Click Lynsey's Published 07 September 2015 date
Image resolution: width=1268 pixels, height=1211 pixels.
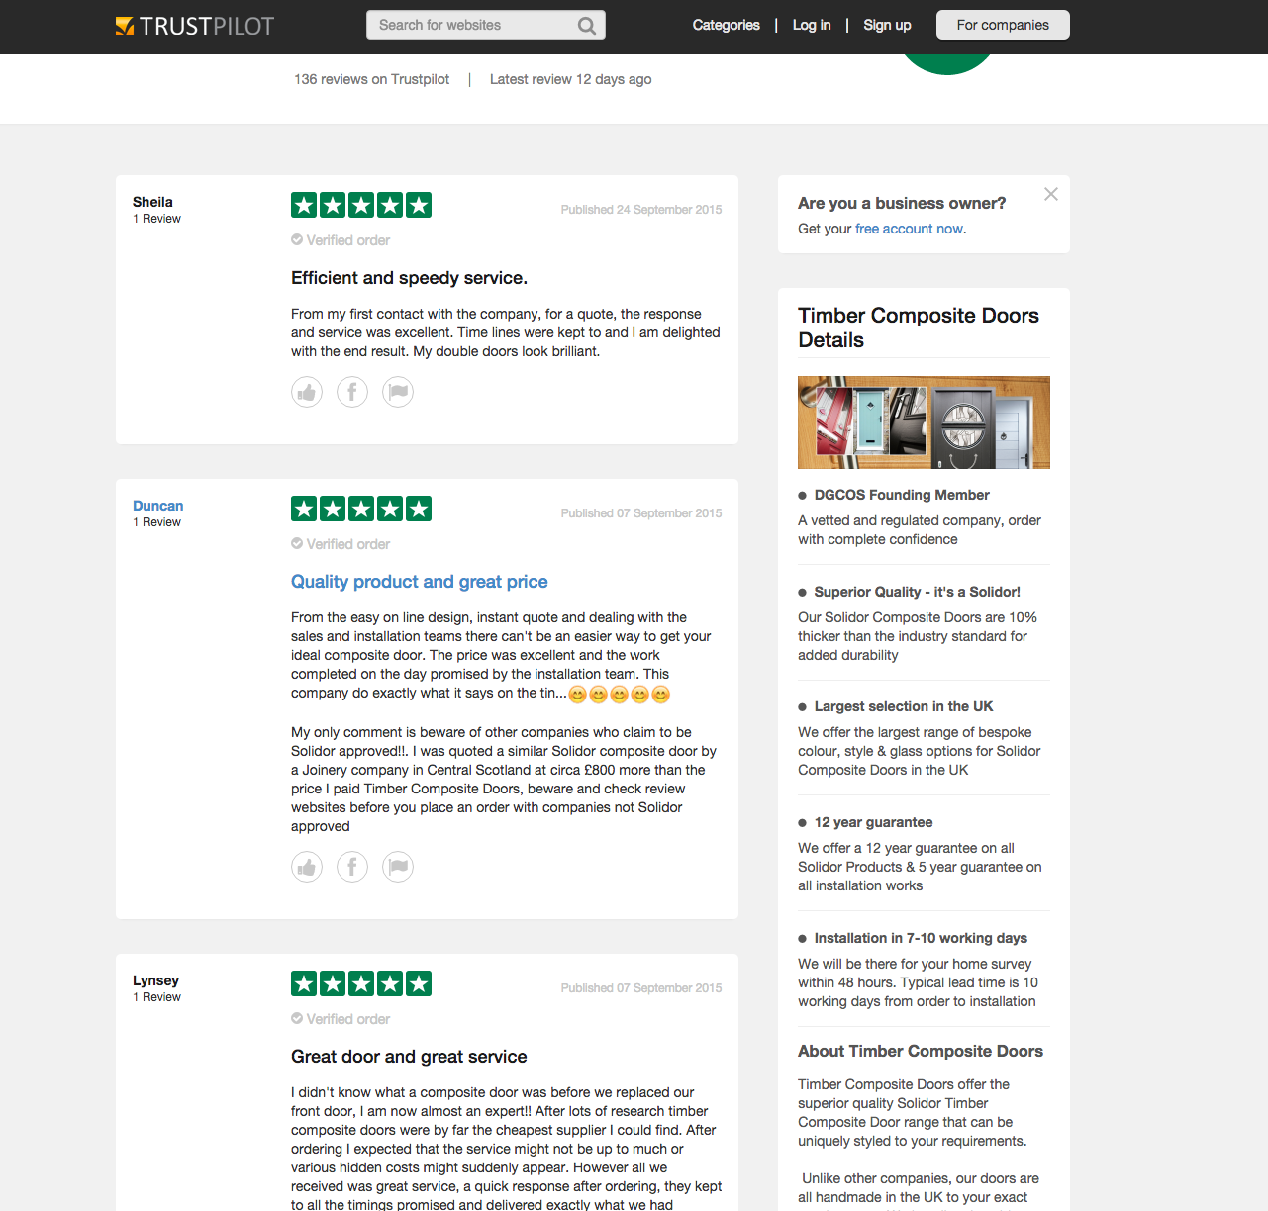(x=641, y=988)
